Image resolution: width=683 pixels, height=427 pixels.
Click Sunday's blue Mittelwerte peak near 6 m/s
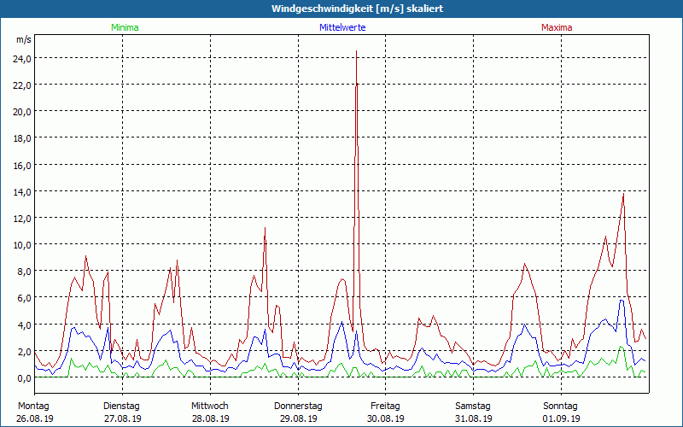(622, 301)
